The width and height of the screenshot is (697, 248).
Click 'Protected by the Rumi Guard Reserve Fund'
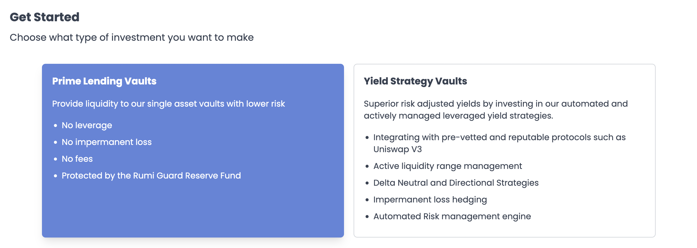pyautogui.click(x=151, y=176)
